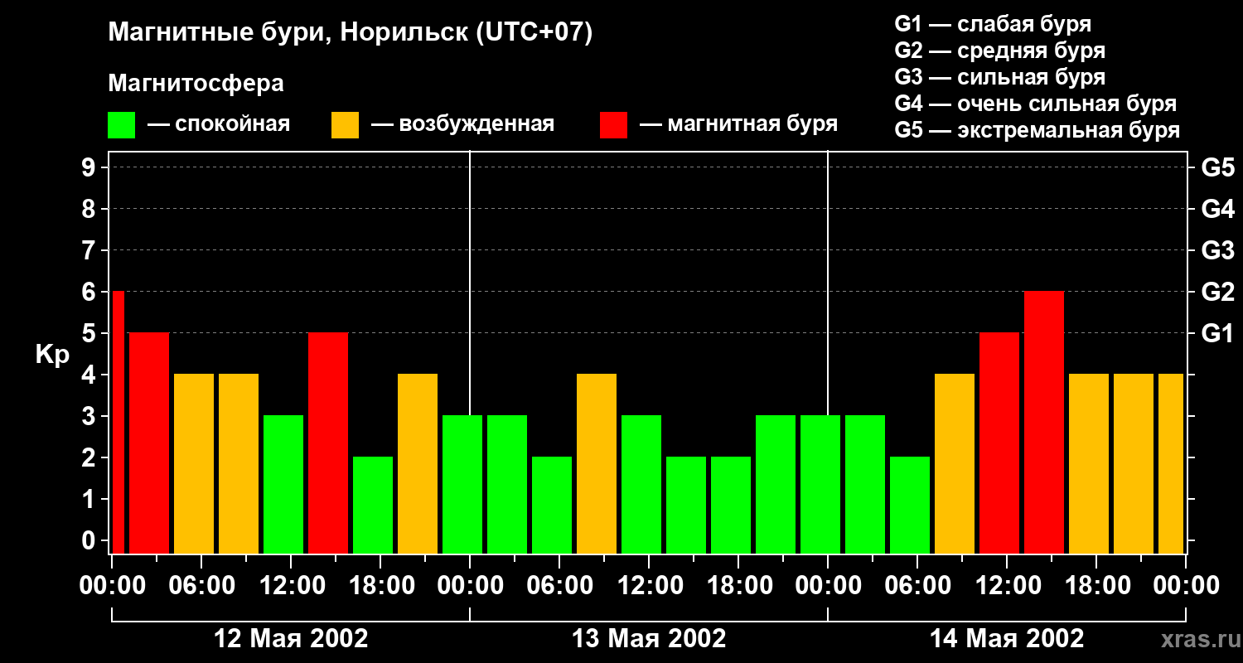1243x663 pixels.
Task: Click the 'G5 — экстремальная буря' legend line
Action: [x=1037, y=130]
